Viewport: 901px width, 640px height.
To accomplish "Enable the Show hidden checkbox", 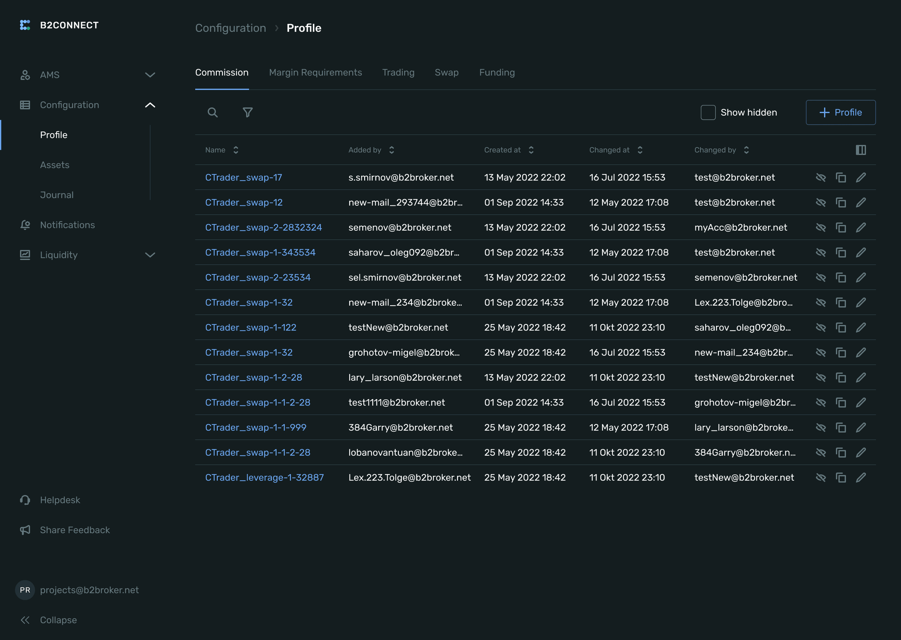I will point(708,113).
